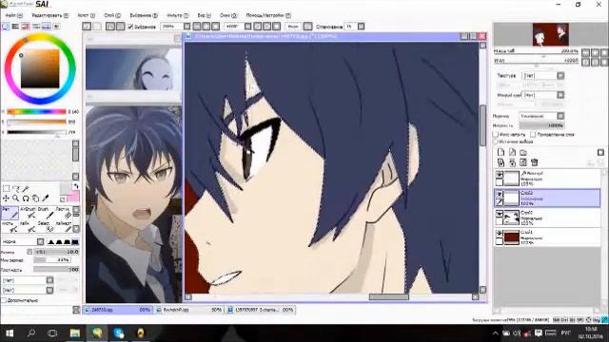Open the Файл menu
The image size is (609, 342).
pos(14,15)
